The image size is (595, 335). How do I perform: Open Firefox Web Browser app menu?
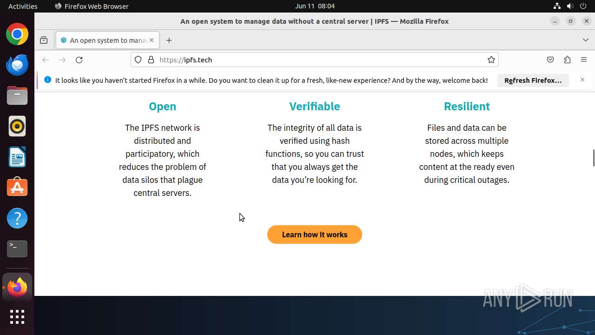[x=92, y=6]
